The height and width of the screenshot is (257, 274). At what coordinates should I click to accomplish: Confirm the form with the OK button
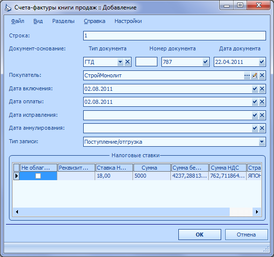coord(200,235)
